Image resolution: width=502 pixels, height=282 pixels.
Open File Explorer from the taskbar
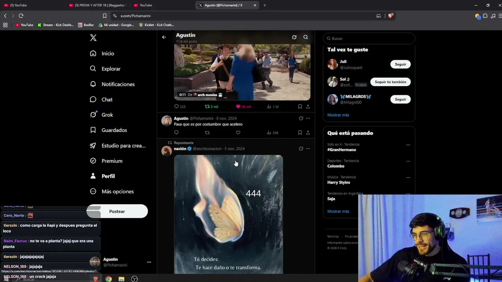[122, 279]
